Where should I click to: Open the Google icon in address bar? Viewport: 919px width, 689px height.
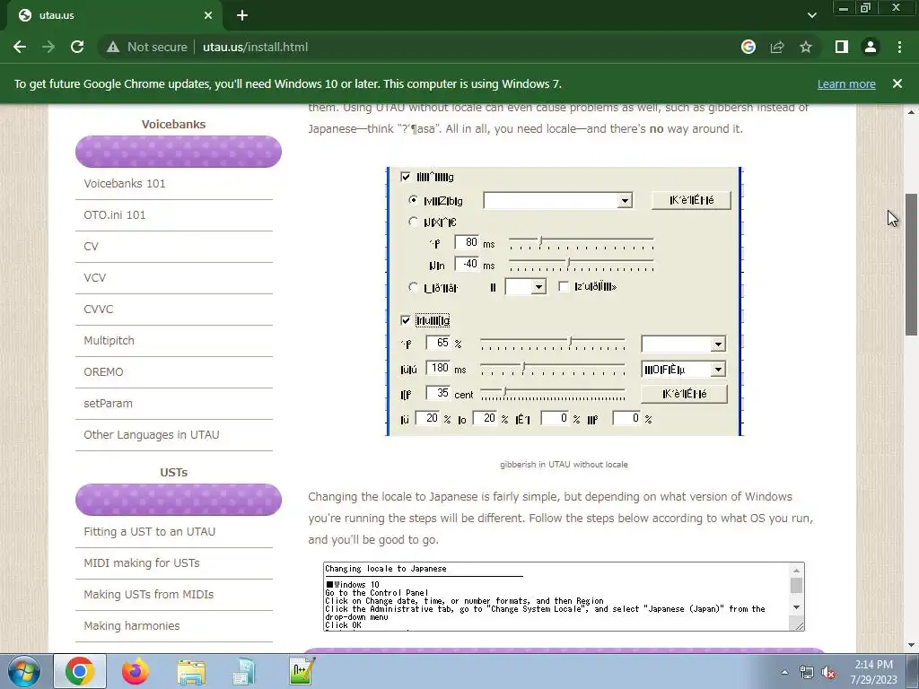748,47
